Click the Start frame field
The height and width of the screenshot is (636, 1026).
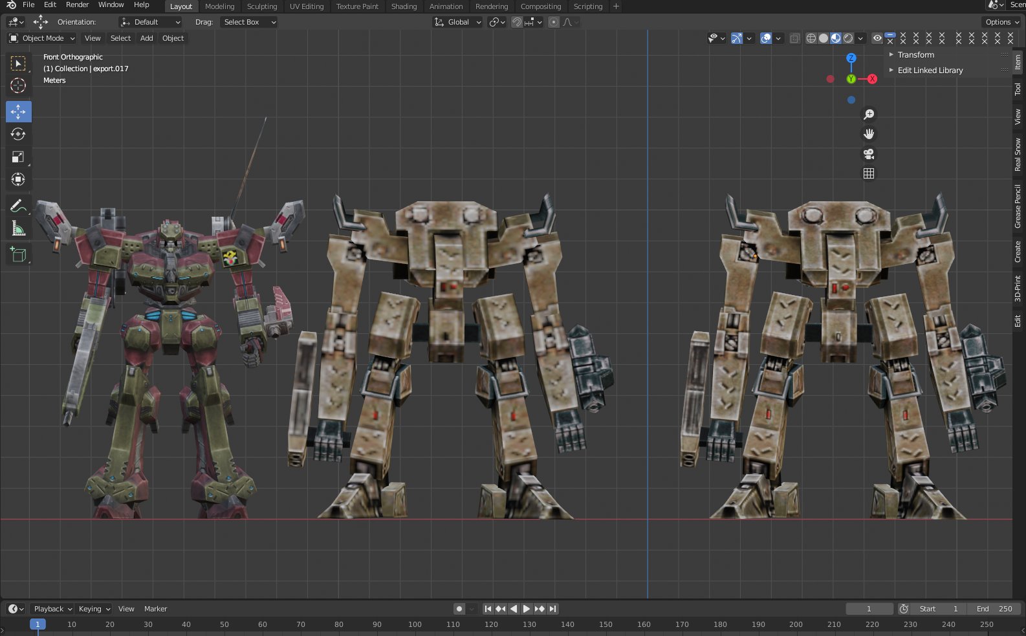pyautogui.click(x=939, y=609)
